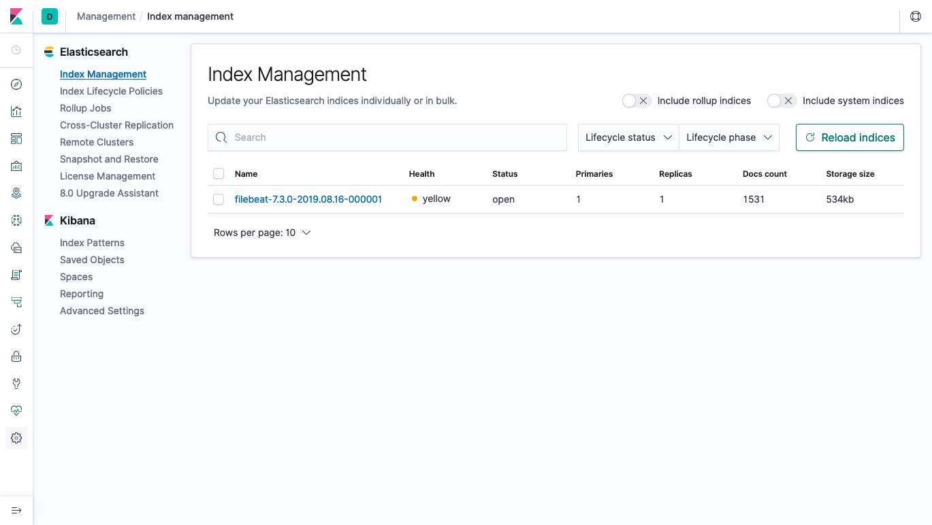This screenshot has width=932, height=525.
Task: Select the Management gear icon
Action: click(16, 437)
